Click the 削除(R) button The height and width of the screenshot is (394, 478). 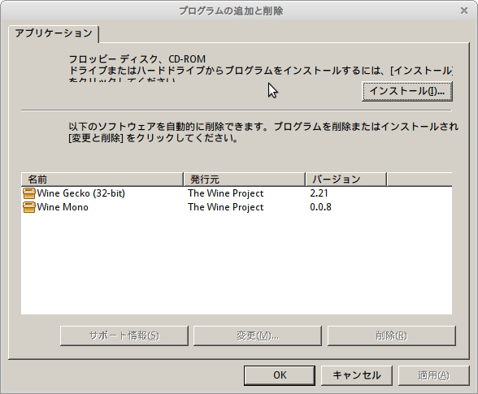pyautogui.click(x=392, y=336)
